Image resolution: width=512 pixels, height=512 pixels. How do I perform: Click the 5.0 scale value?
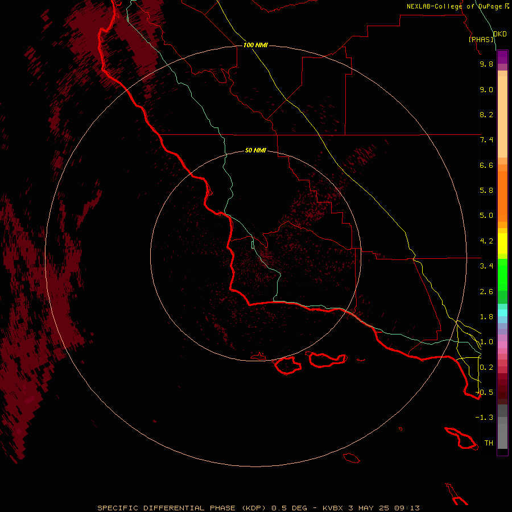[486, 216]
